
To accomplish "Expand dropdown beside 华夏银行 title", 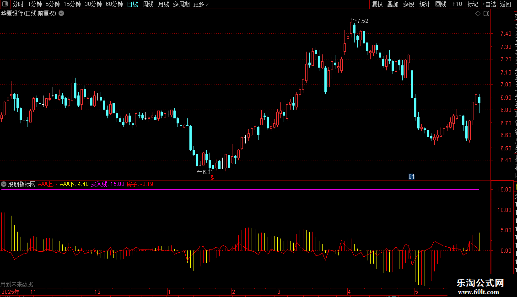I will (x=61, y=13).
